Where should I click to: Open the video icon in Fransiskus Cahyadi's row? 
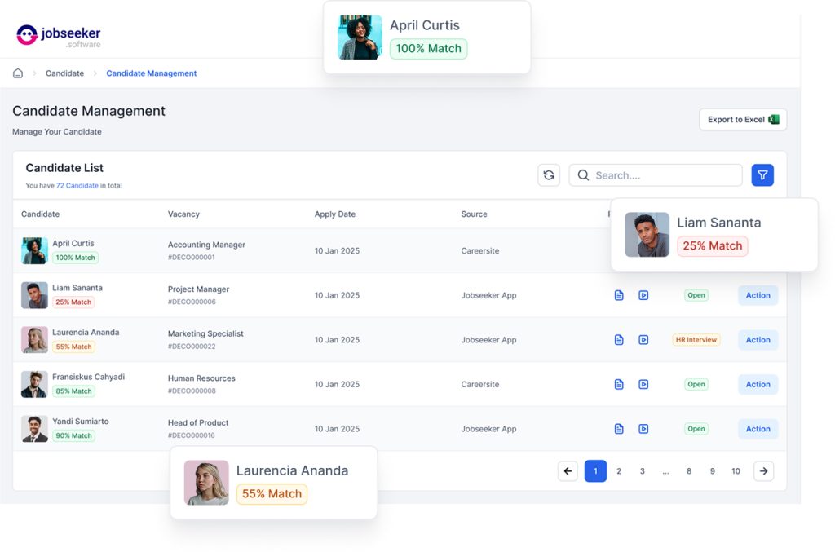tap(643, 384)
